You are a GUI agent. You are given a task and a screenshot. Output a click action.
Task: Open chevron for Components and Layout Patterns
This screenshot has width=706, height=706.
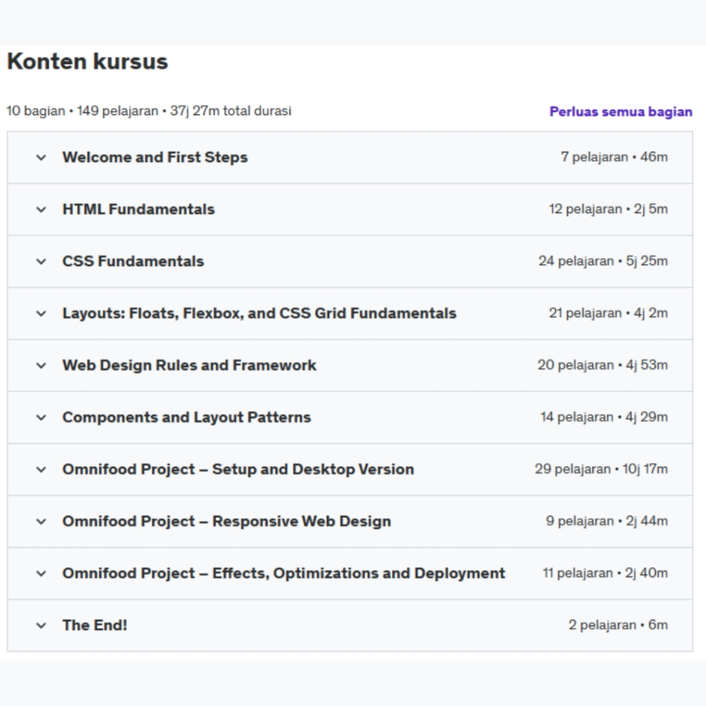[41, 418]
